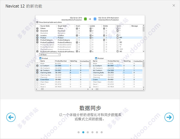Click the Delete column header
Image resolution: width=180 pixels, height=139 pixels.
pos(105,26)
